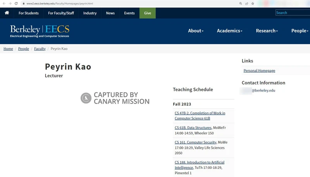Click the zoom magnifier icon in address bar
310x177 pixels.
point(241,3)
